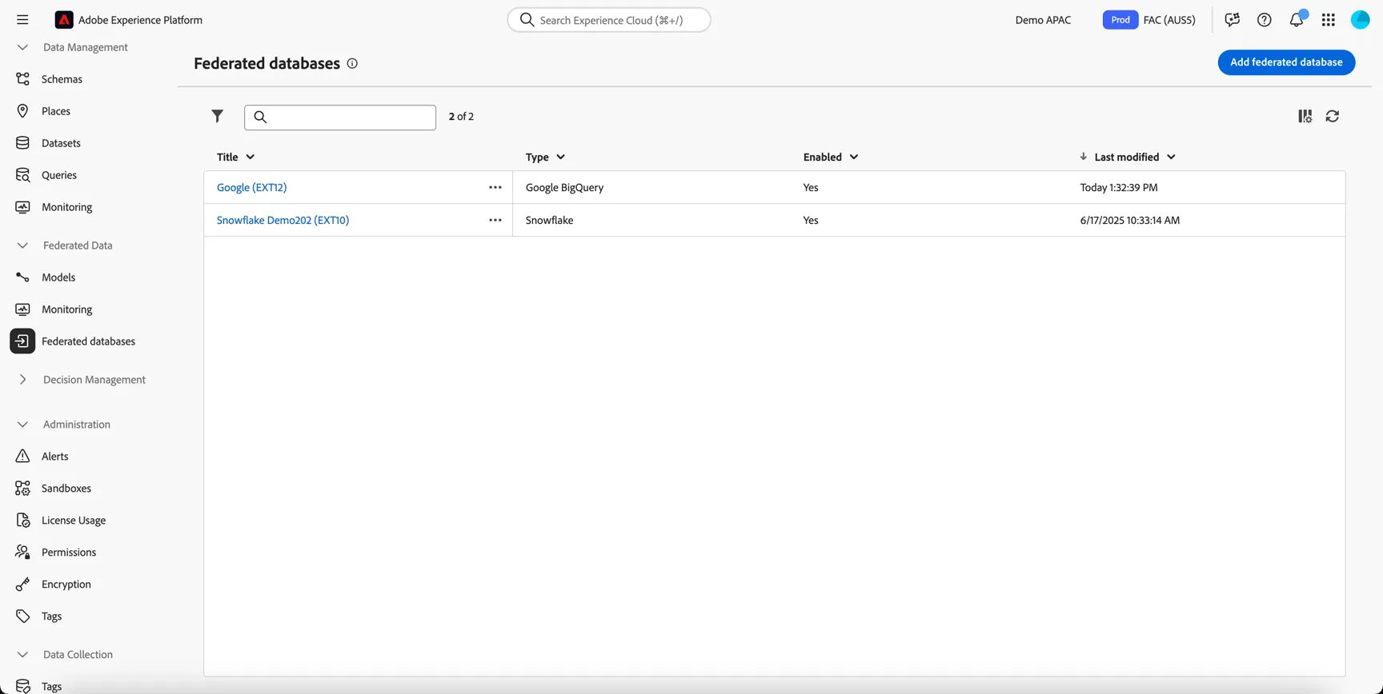Open the feedback chat icon in header
Image resolution: width=1383 pixels, height=694 pixels.
(1233, 20)
